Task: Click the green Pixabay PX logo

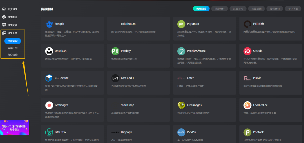Action: pyautogui.click(x=115, y=51)
